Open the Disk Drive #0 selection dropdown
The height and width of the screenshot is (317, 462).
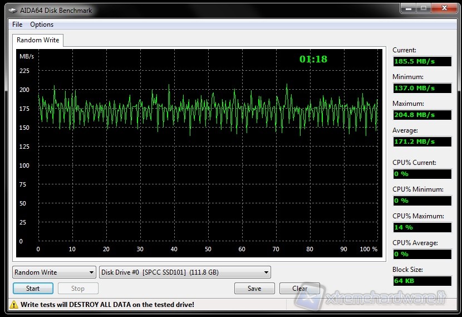[185, 272]
